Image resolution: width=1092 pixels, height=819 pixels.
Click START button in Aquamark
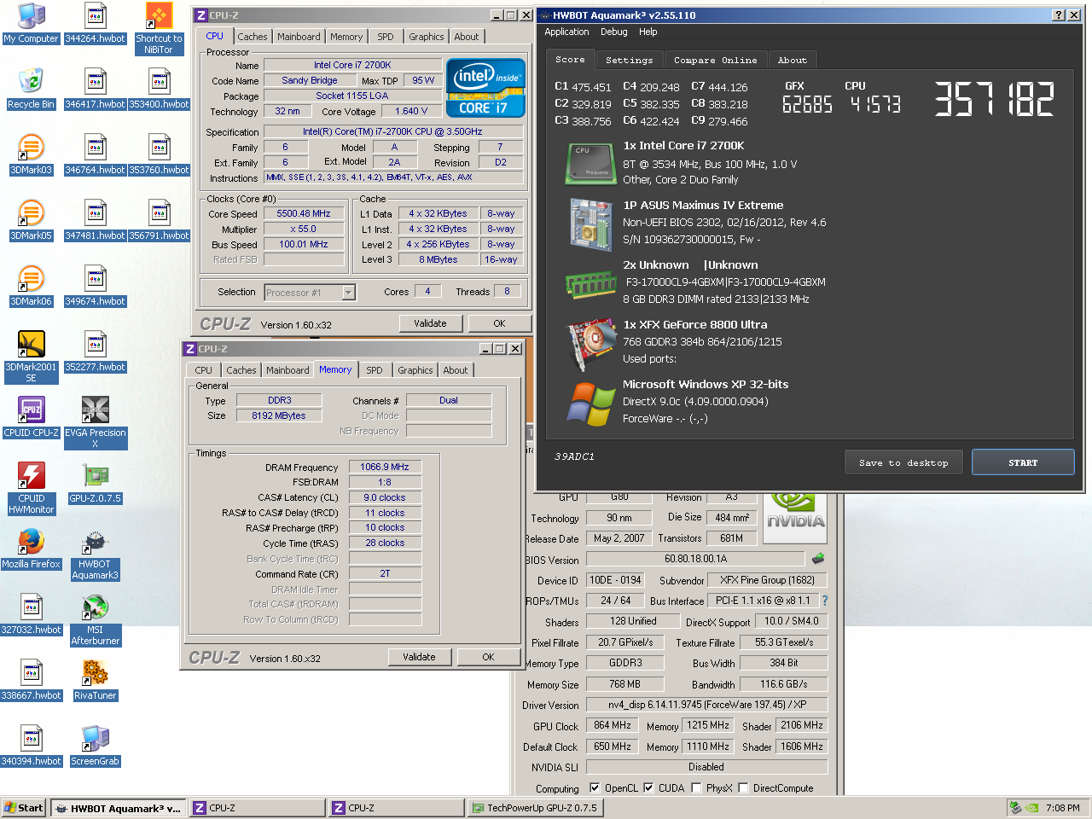point(1023,462)
